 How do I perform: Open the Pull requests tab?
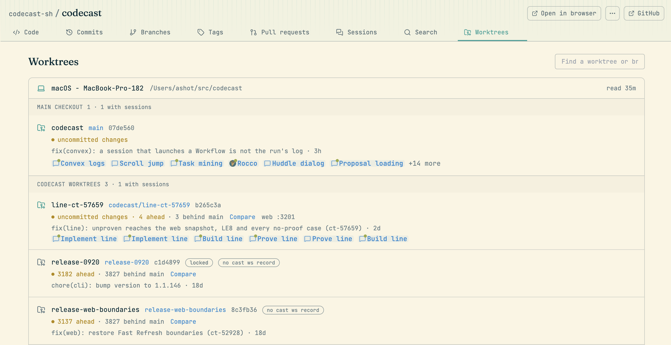tap(280, 32)
